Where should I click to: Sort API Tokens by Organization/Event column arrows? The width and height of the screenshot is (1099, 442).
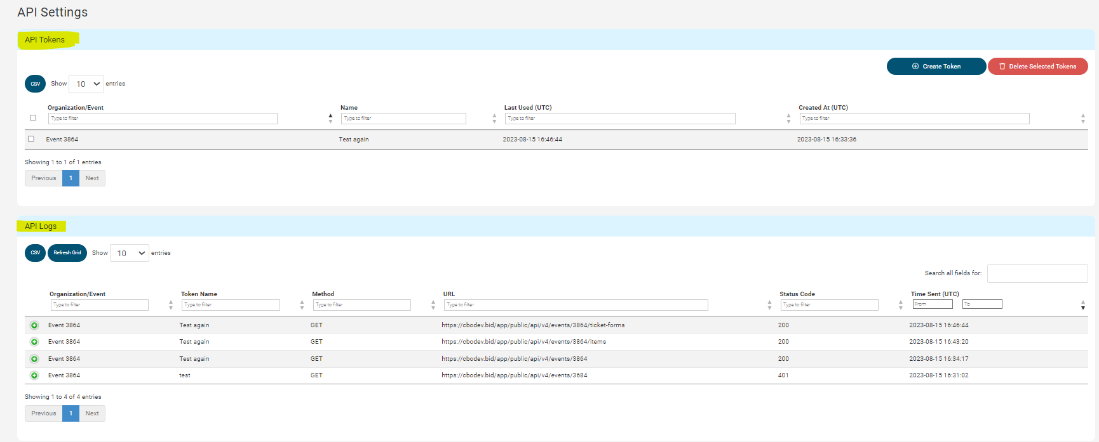tap(330, 118)
